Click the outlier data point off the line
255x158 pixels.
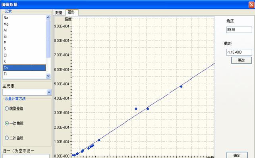[136, 109]
